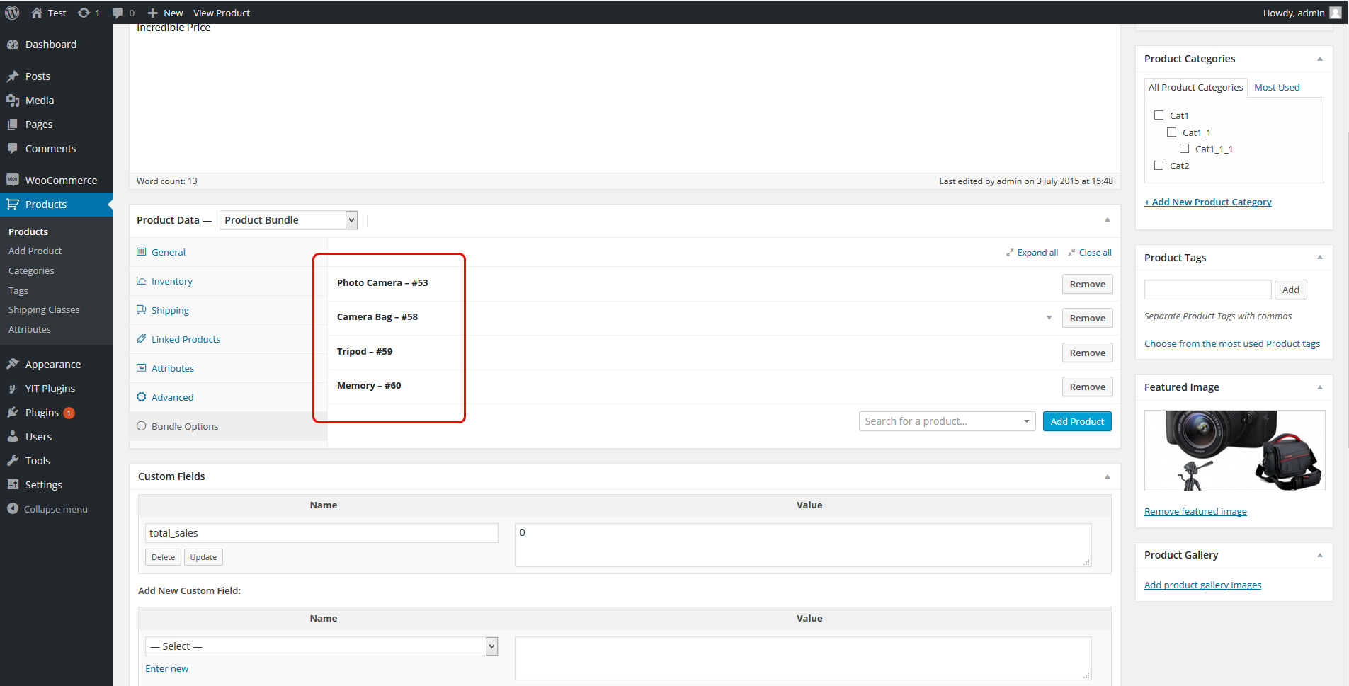
Task: Click the featured camera image thumbnail
Action: 1234,450
